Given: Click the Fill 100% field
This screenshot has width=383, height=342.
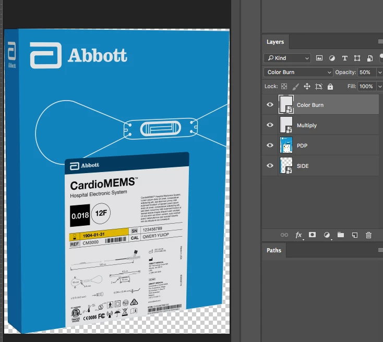Looking at the screenshot, I should coord(367,87).
